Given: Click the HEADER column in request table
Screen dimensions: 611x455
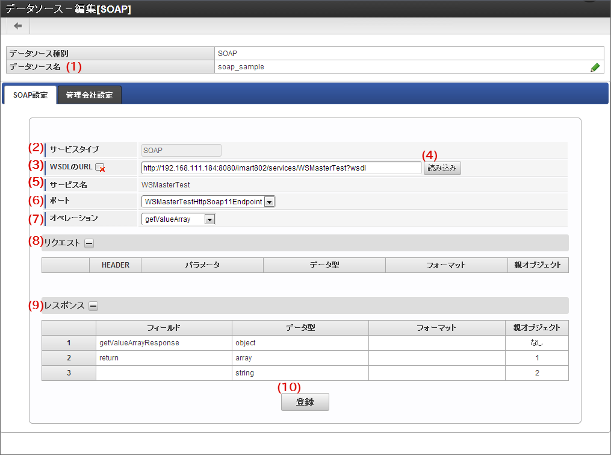Looking at the screenshot, I should pyautogui.click(x=116, y=265).
